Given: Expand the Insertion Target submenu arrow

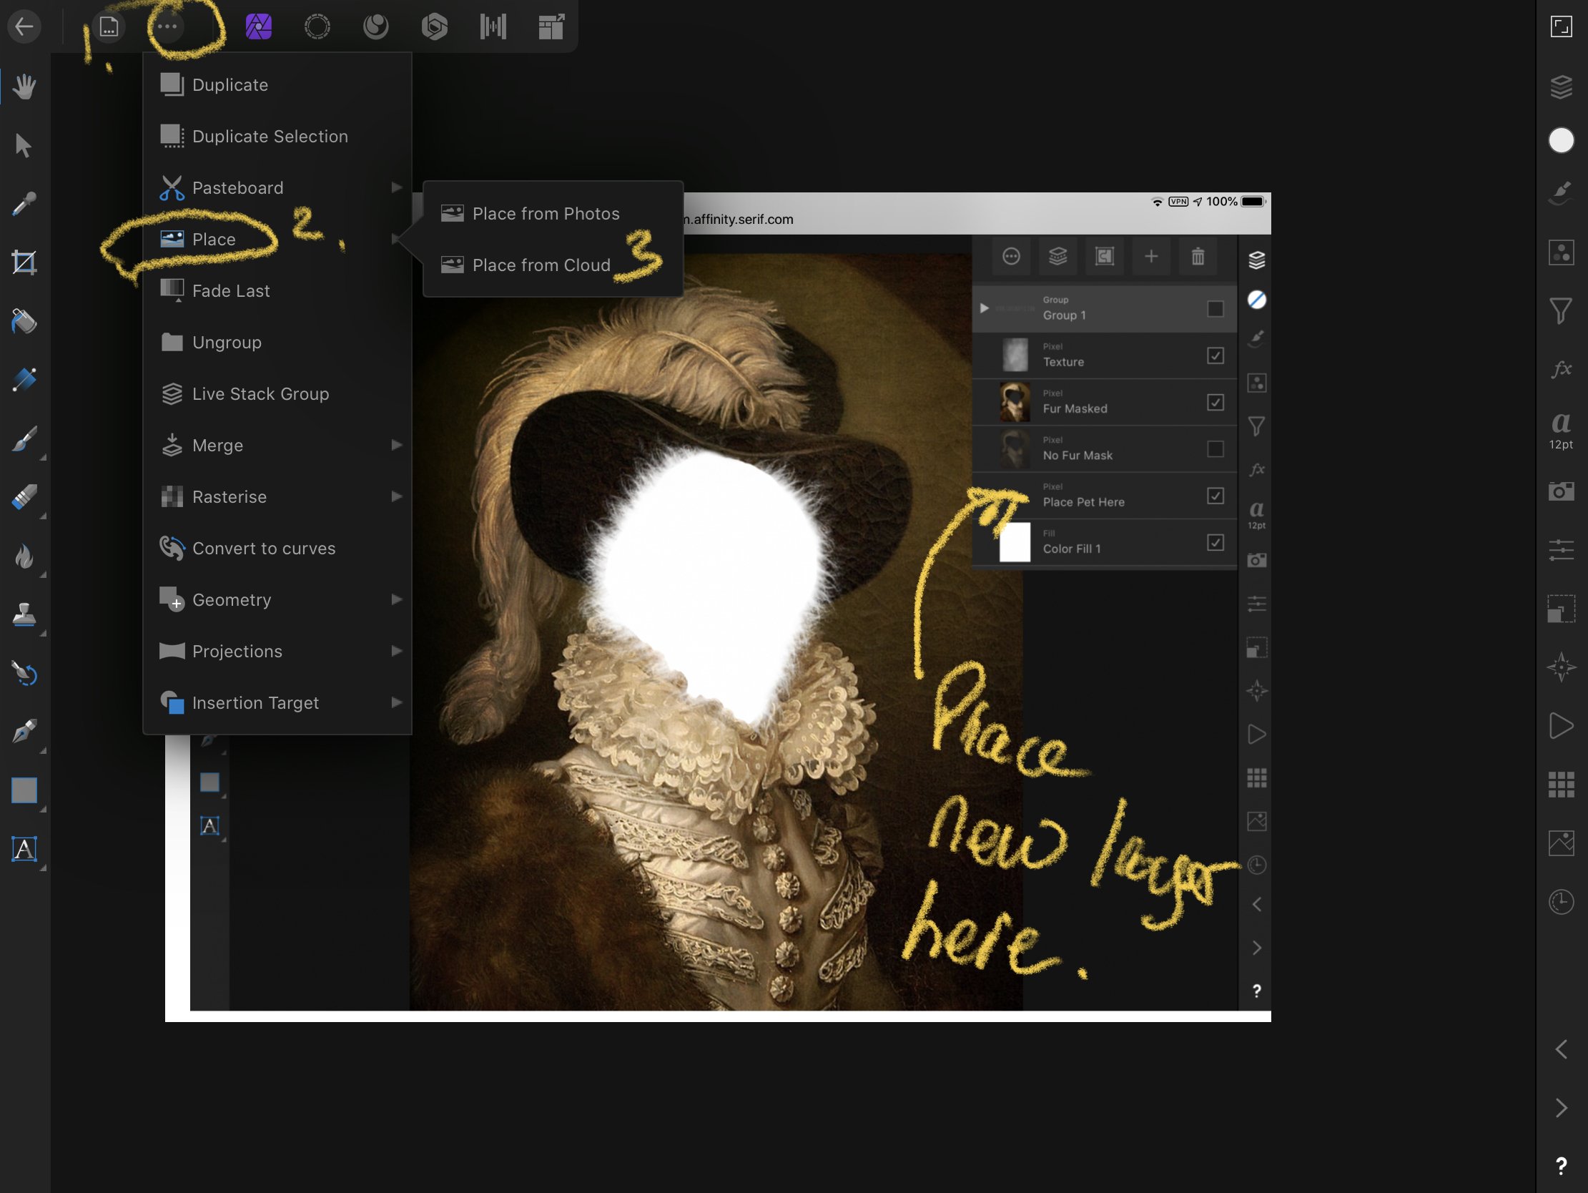Looking at the screenshot, I should (396, 702).
